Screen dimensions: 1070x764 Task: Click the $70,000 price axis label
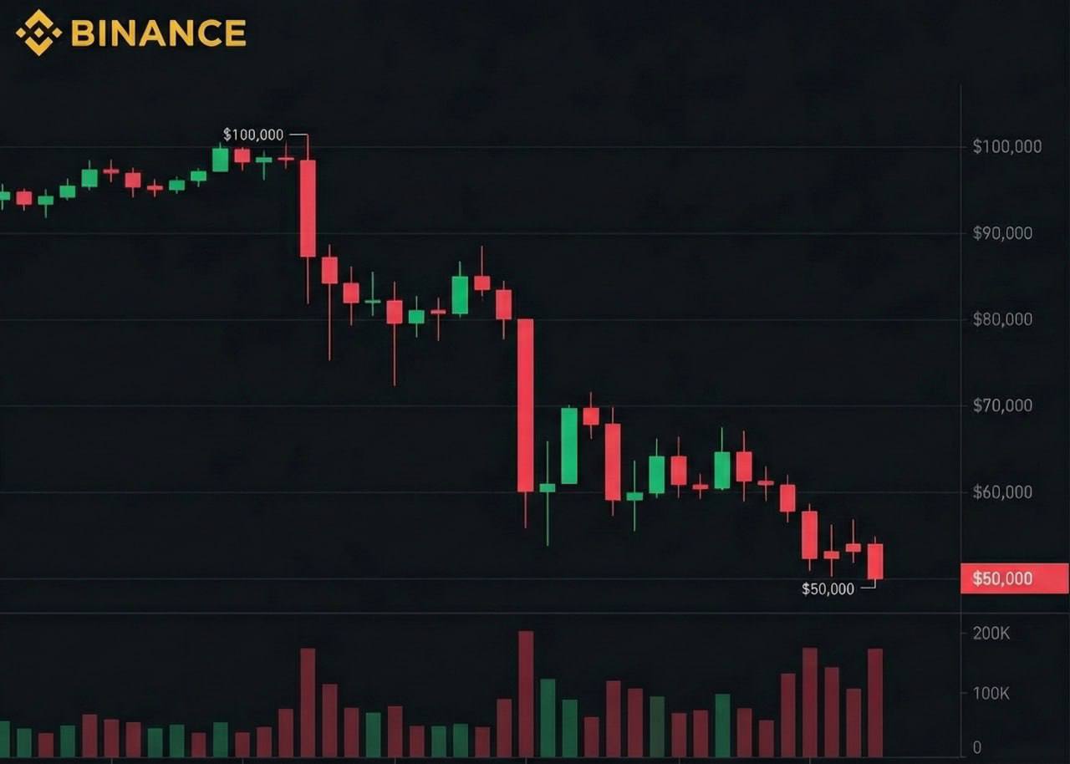1002,405
